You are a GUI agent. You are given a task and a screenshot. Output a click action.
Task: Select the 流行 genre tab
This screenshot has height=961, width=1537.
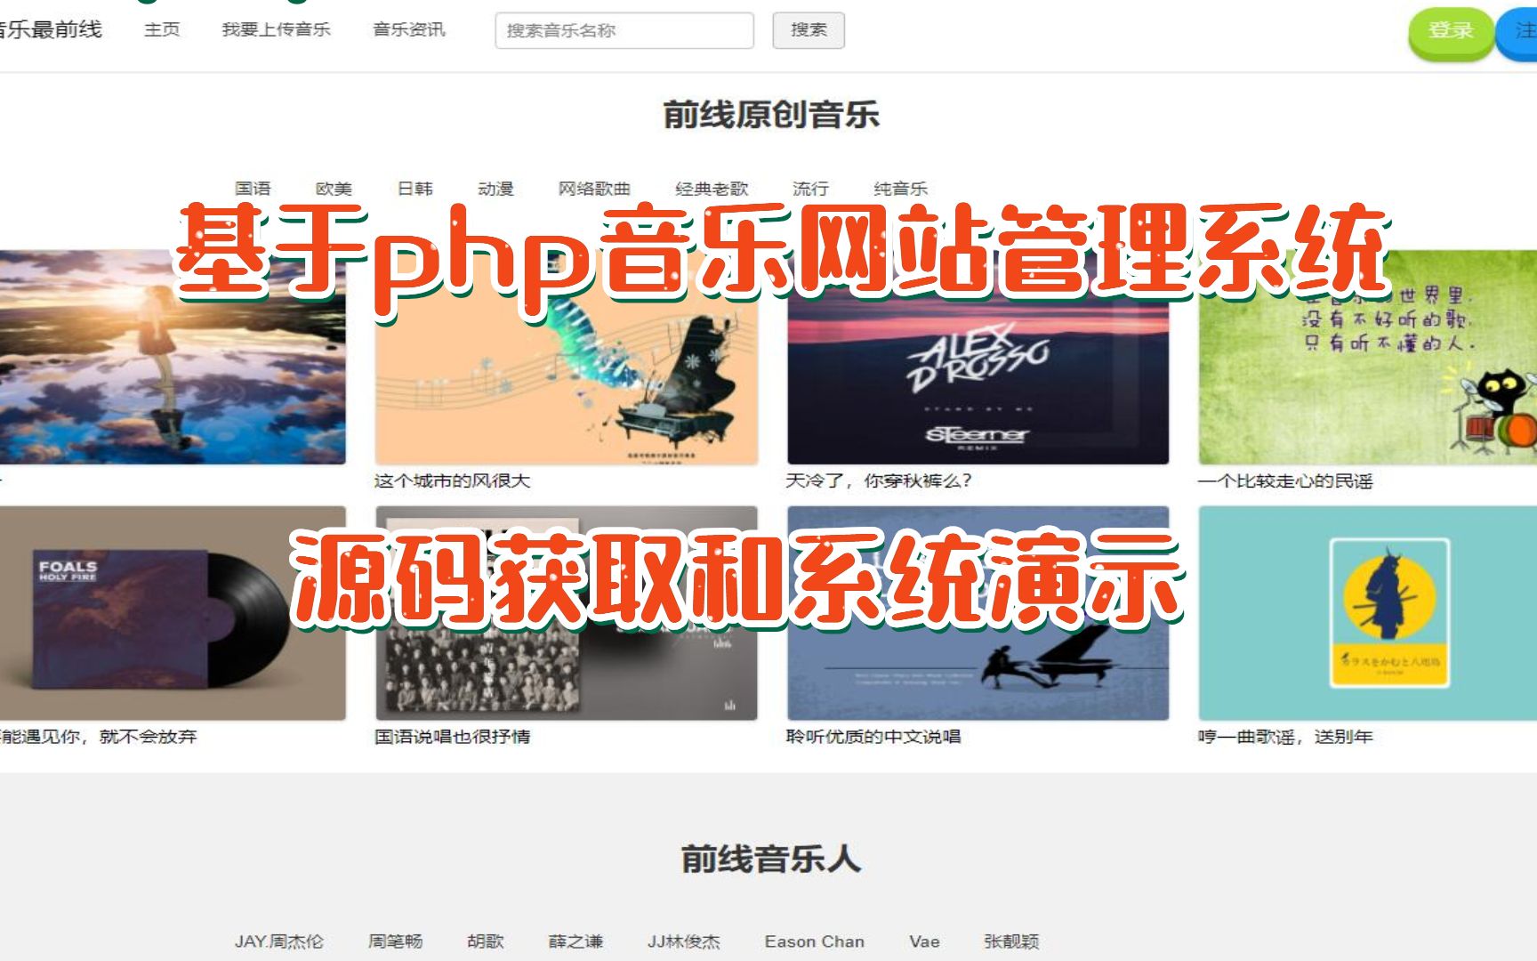pyautogui.click(x=810, y=189)
